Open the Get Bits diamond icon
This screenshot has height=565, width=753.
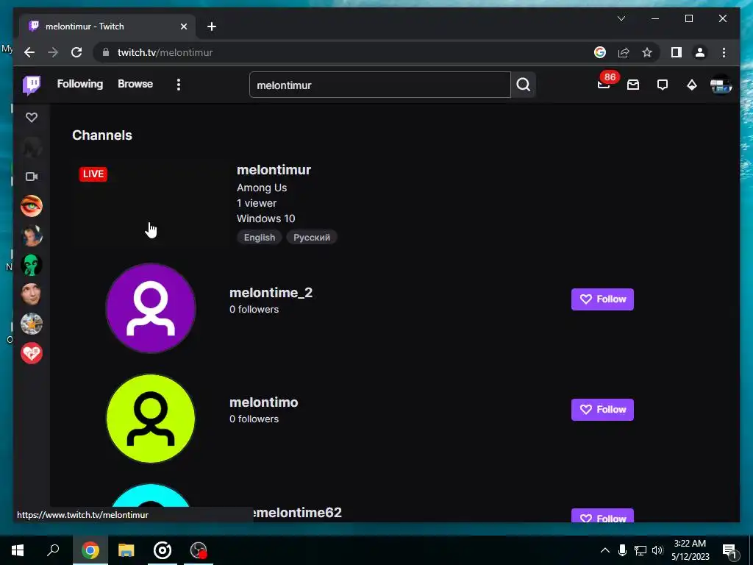coord(691,85)
